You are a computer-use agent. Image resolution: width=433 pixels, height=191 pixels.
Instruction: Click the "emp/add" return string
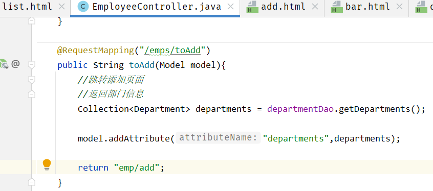pyautogui.click(x=137, y=168)
